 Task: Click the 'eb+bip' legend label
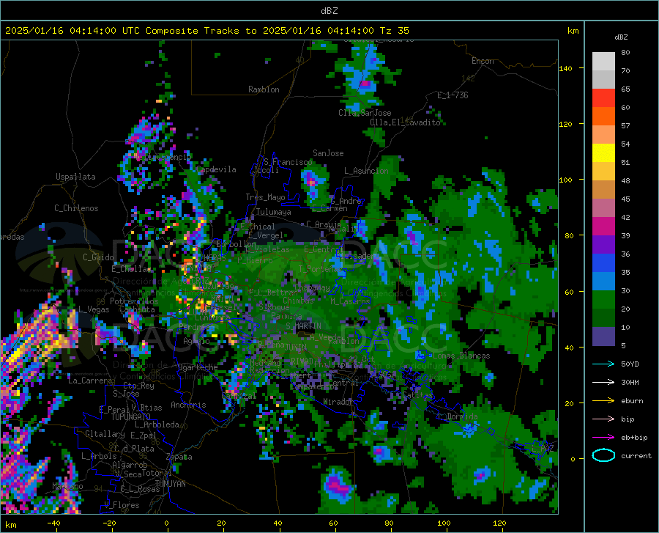634,438
